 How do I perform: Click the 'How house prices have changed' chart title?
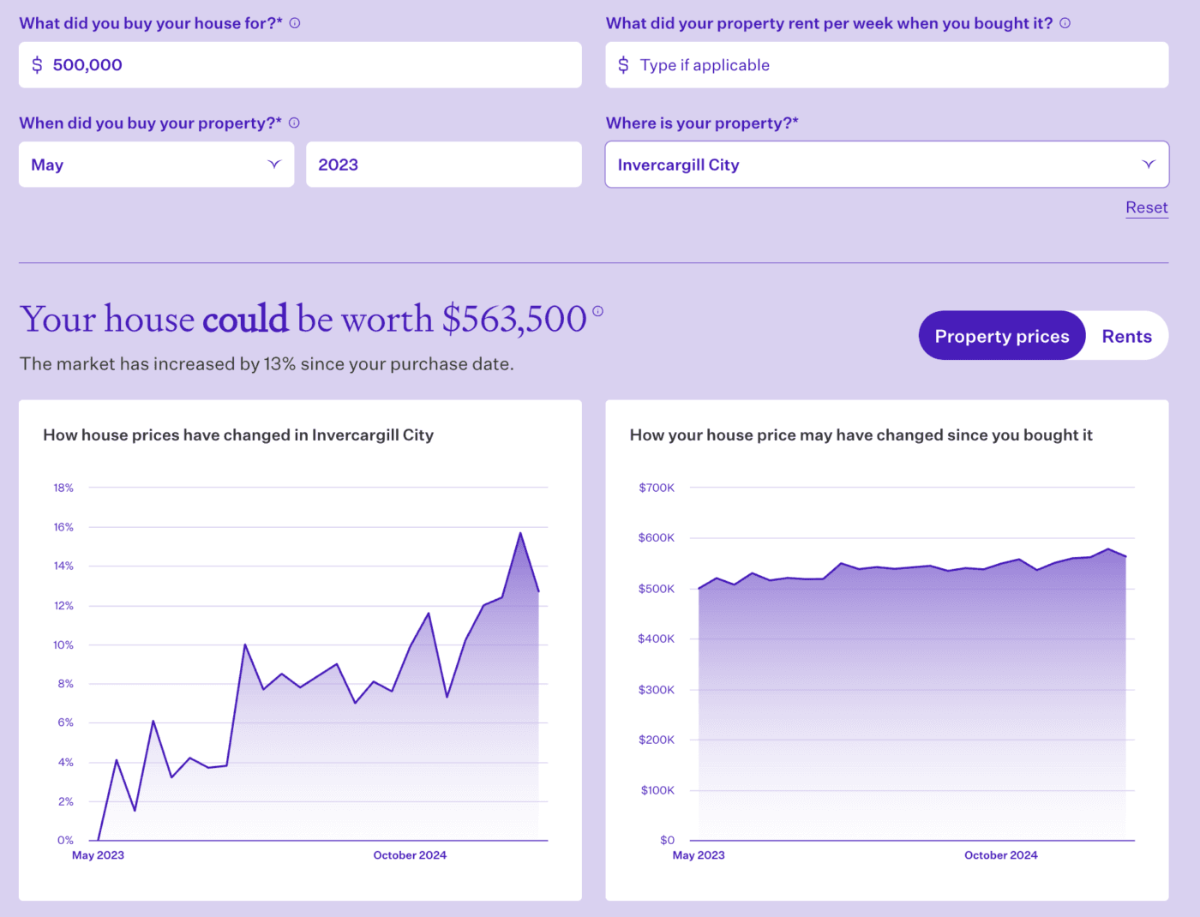point(238,435)
